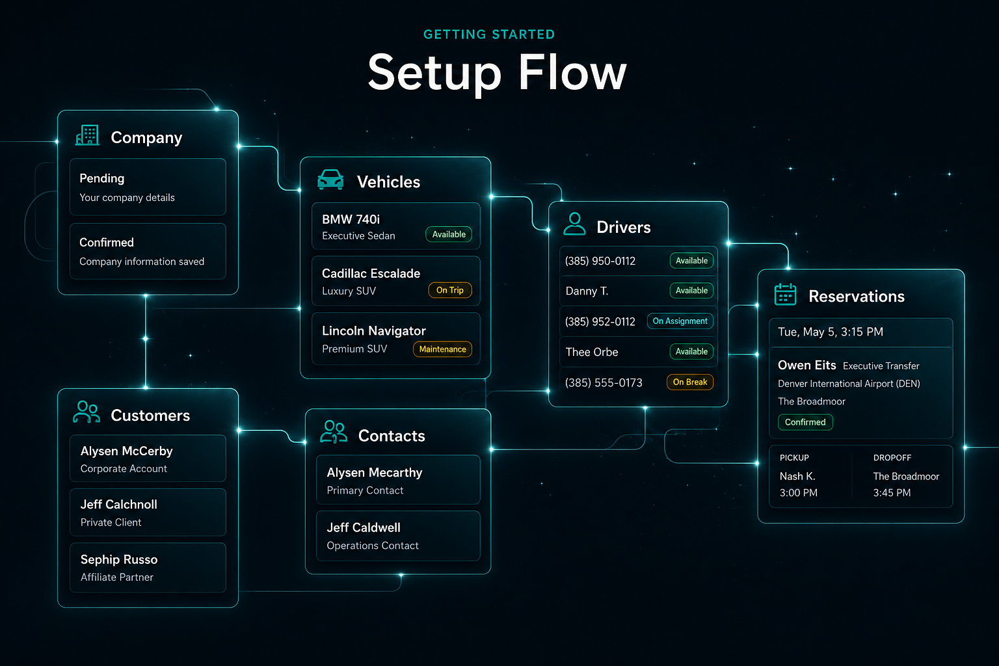Open customer Jeff Calchnoll
The image size is (999, 666).
coord(148,513)
